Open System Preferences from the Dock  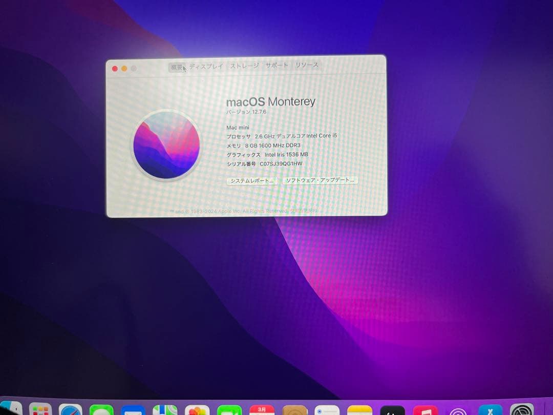[522, 409]
